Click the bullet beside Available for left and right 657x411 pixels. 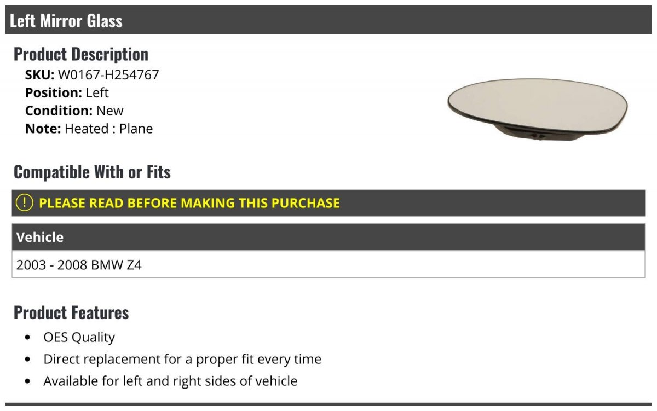coord(28,381)
